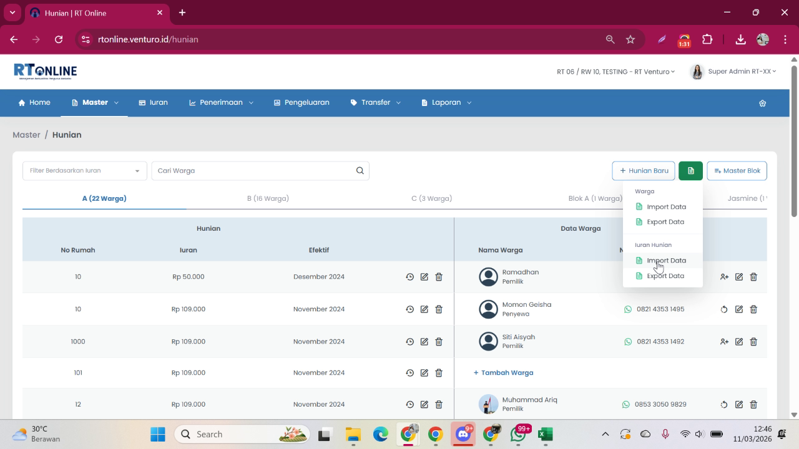799x449 pixels.
Task: Open Windows Start menu
Action: [158, 434]
